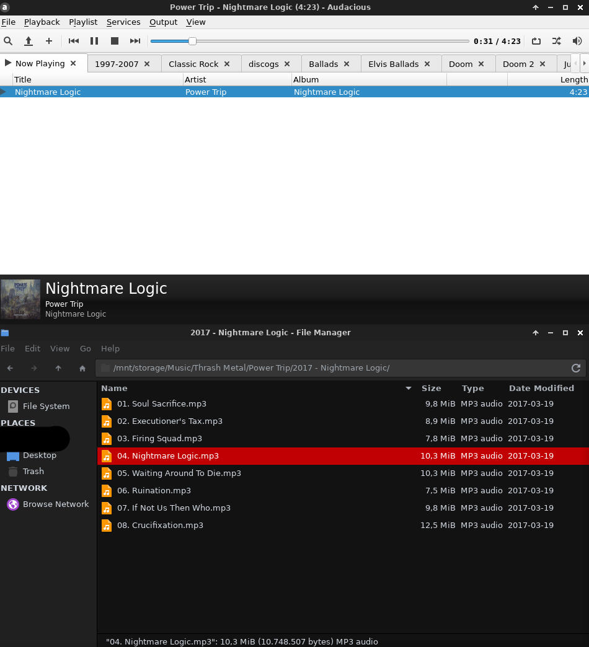The image size is (589, 647).
Task: Switch to the Elvis Ballads playlist tab
Action: [x=393, y=64]
